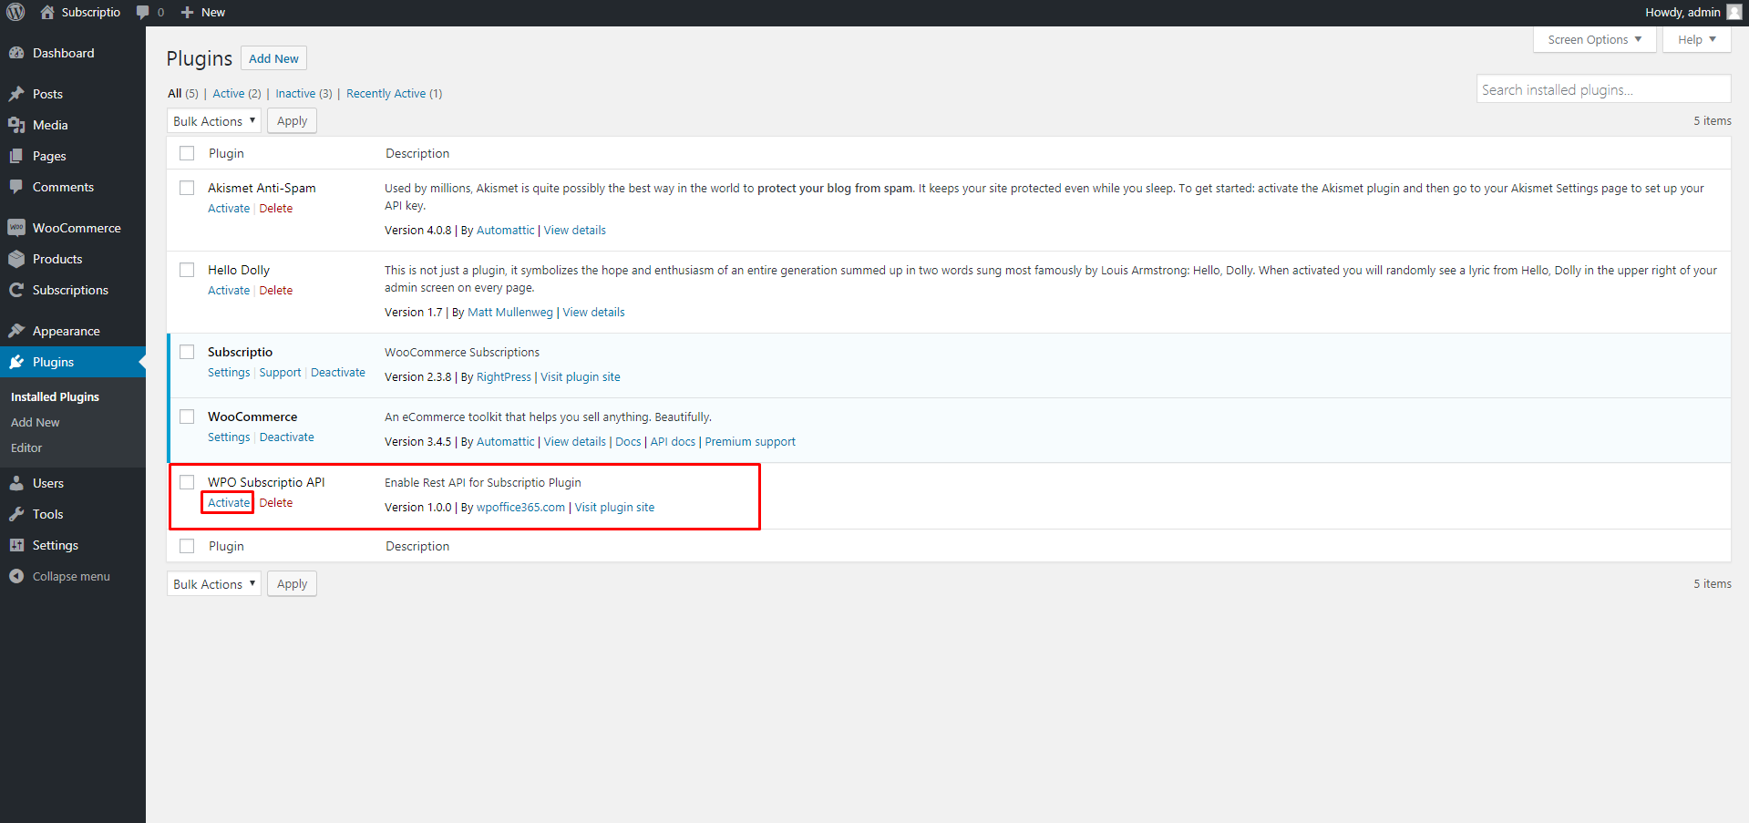Open the WordPress logo menu
The width and height of the screenshot is (1749, 823).
(x=14, y=12)
